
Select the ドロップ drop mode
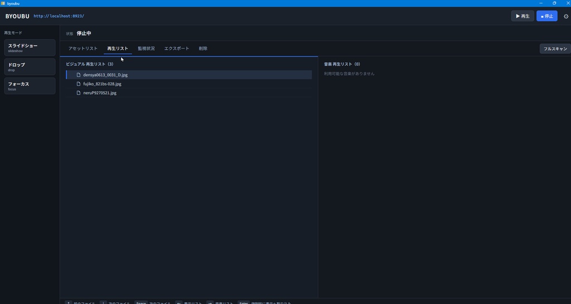click(x=30, y=67)
